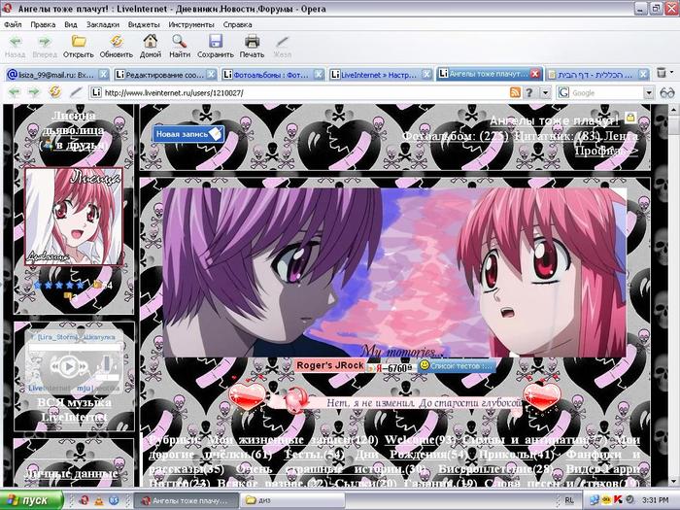Click the Google search field

coord(606,93)
